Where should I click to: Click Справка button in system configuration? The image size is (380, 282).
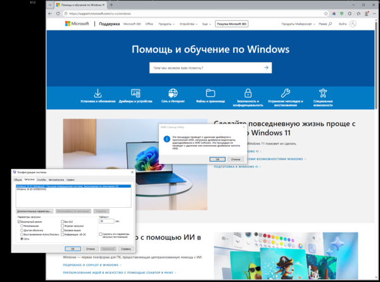pos(126,249)
